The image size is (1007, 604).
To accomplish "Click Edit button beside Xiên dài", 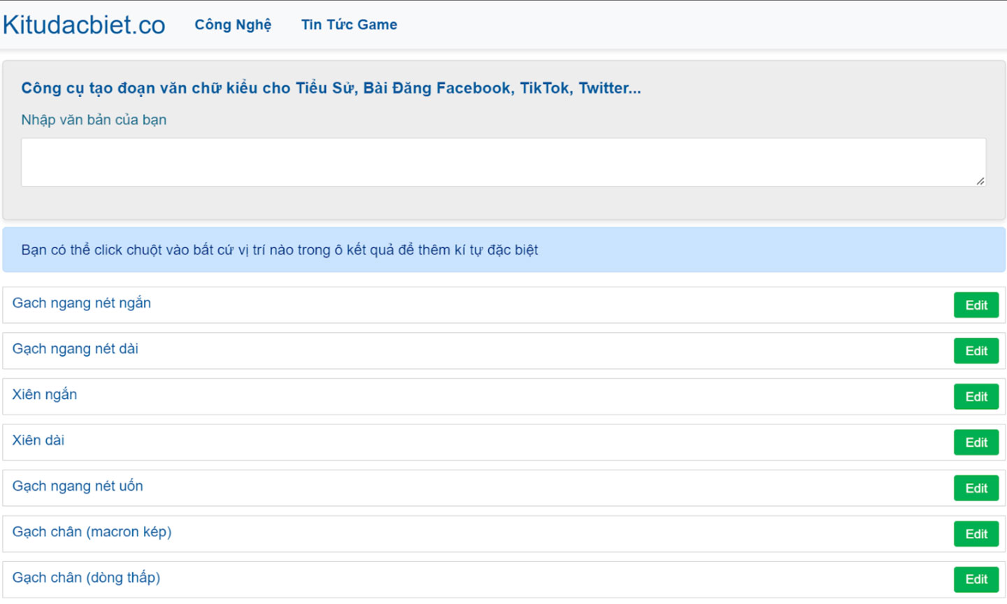I will click(976, 443).
